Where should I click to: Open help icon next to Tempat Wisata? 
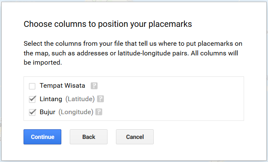[94, 86]
